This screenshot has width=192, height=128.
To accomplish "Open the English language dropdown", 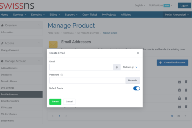I will 140,5.
